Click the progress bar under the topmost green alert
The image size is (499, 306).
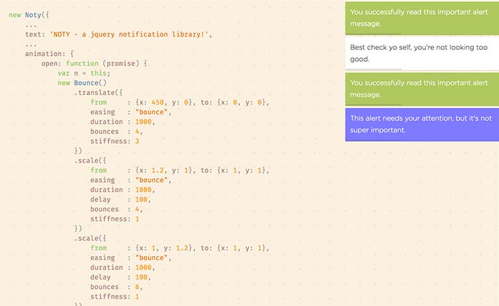pos(374,34)
